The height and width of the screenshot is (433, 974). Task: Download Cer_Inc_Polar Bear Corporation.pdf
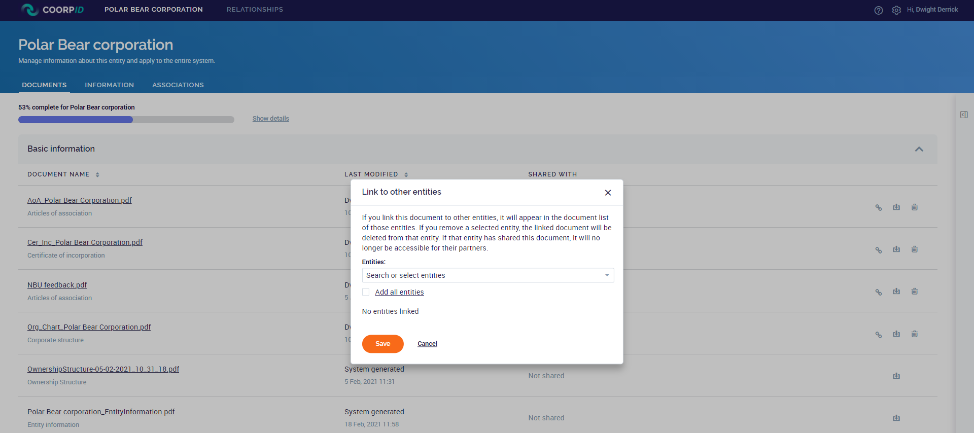pyautogui.click(x=896, y=249)
